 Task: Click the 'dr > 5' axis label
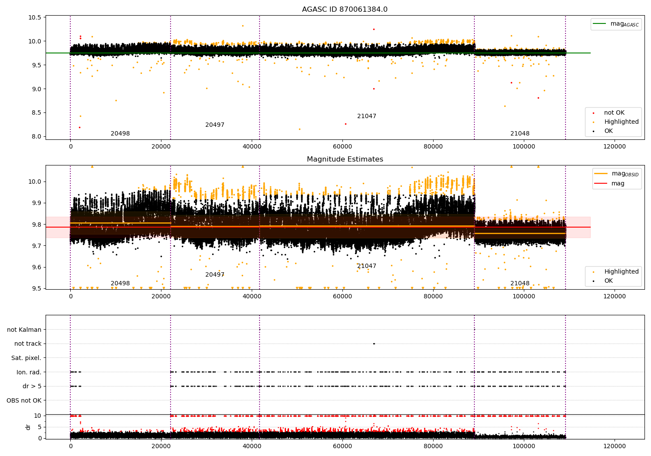tap(32, 386)
